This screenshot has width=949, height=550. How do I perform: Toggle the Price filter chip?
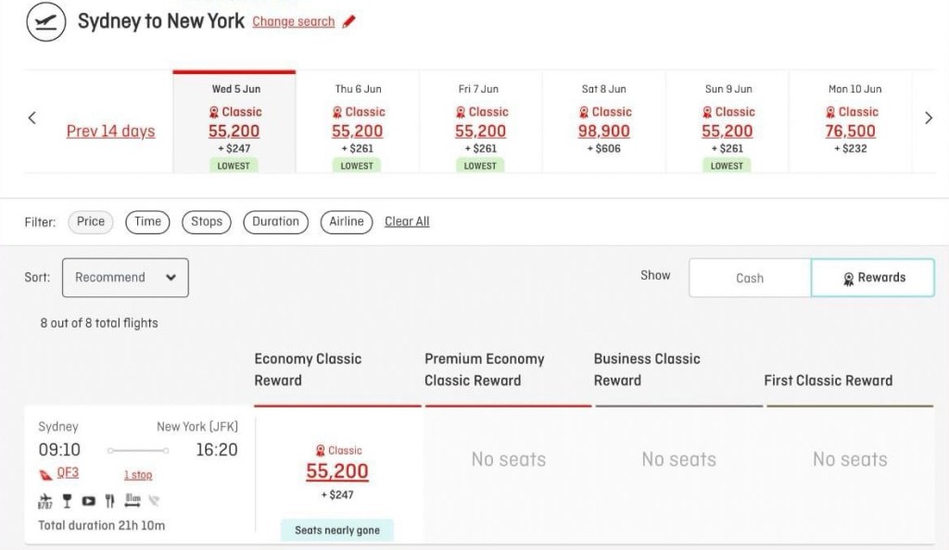[x=91, y=222]
